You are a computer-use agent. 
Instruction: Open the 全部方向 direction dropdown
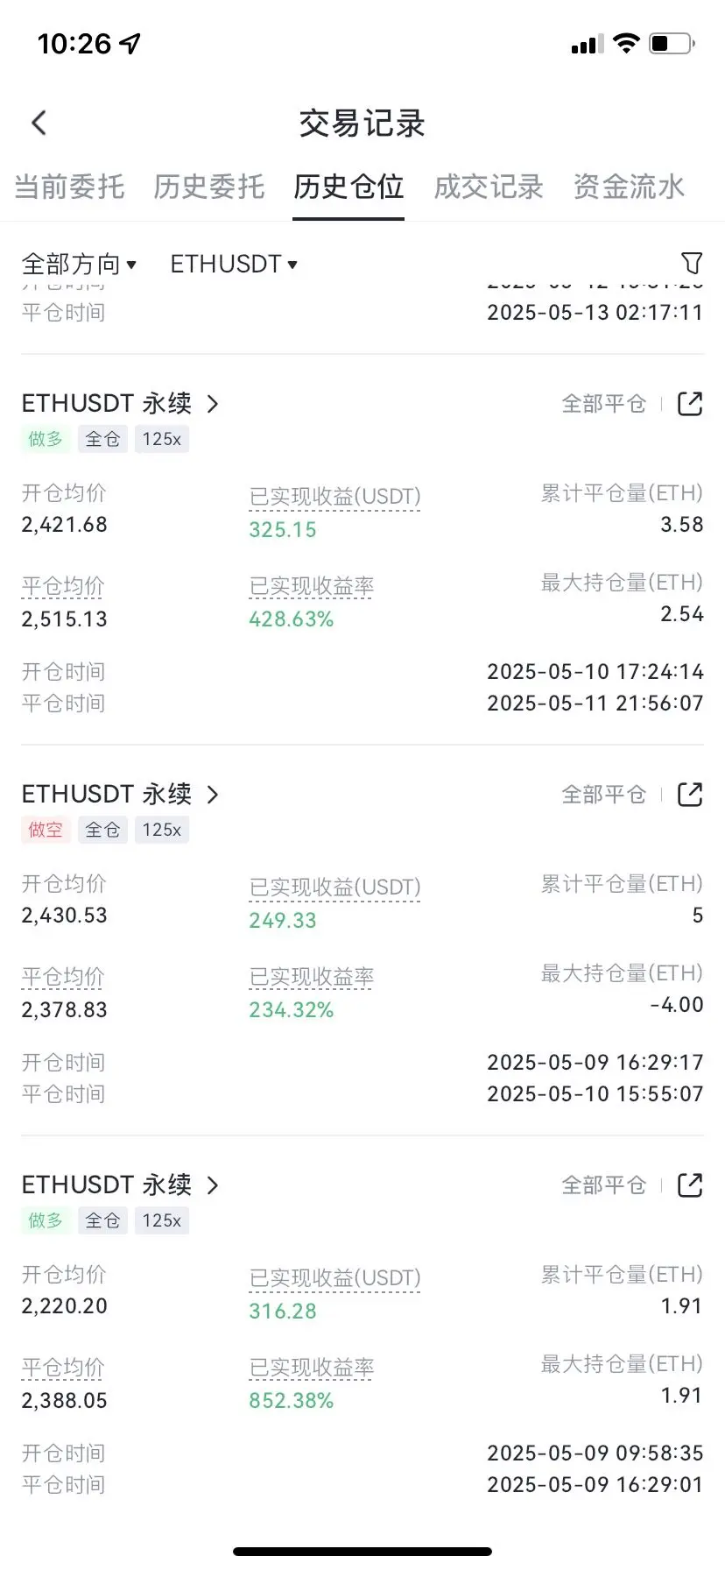pos(79,264)
